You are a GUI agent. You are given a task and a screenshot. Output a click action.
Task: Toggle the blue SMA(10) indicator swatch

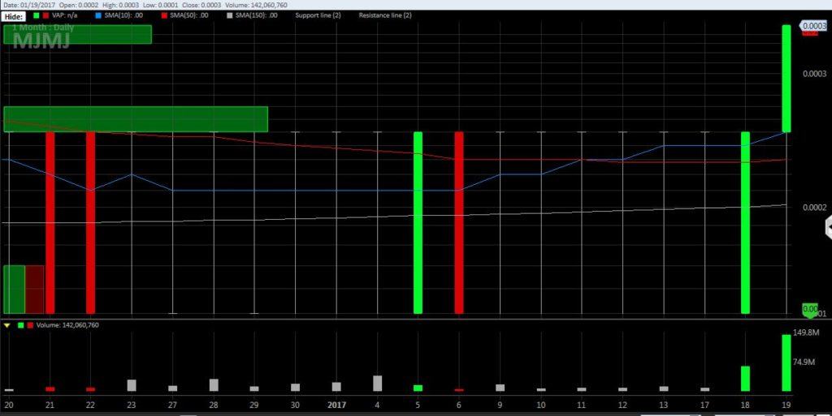click(97, 15)
